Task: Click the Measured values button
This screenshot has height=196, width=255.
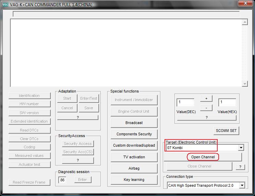Action: (29, 156)
